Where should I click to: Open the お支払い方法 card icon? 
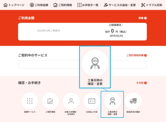pos(92,101)
